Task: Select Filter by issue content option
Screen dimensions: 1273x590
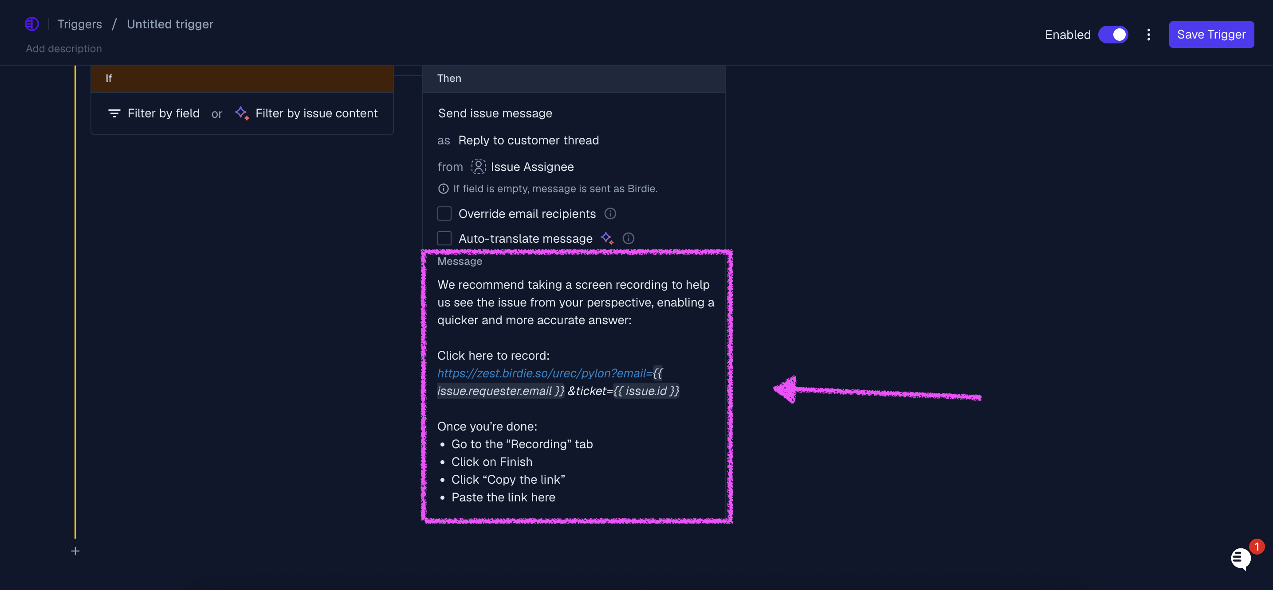Action: click(x=316, y=113)
